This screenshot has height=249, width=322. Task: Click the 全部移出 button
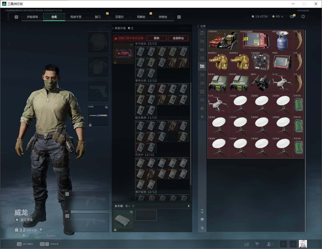point(178,38)
